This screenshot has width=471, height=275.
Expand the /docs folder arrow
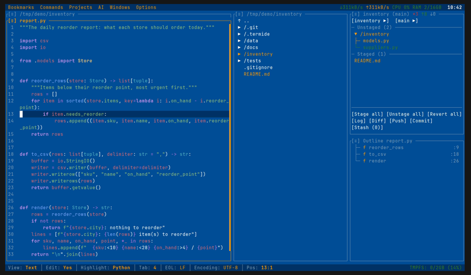point(239,48)
